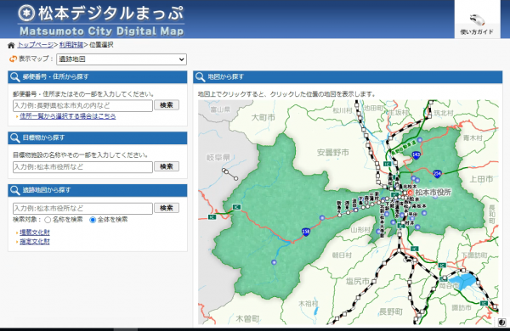Open the 表示マップ dropdown
Screen dimensions: 510x331
pos(122,59)
